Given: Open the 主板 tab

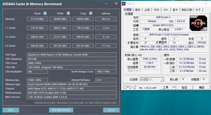Looking at the screenshot, I should 147,10.
